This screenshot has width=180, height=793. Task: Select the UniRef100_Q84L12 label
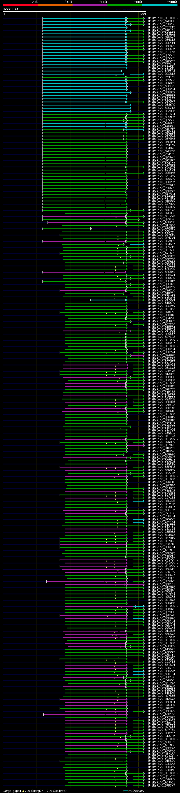(161, 40)
